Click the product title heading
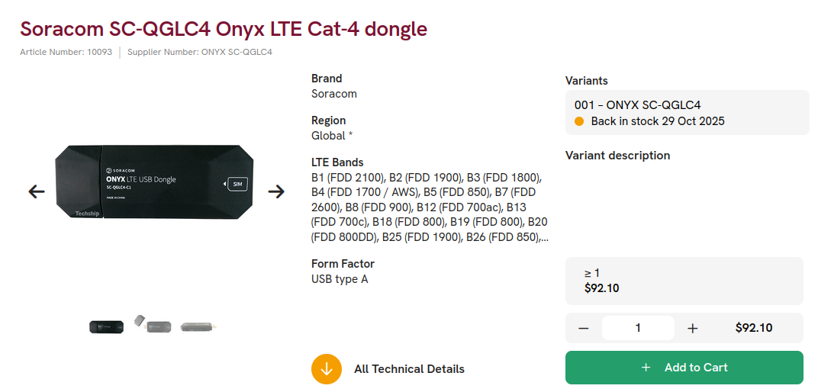Viewport: 818px width, 392px height. [x=224, y=29]
